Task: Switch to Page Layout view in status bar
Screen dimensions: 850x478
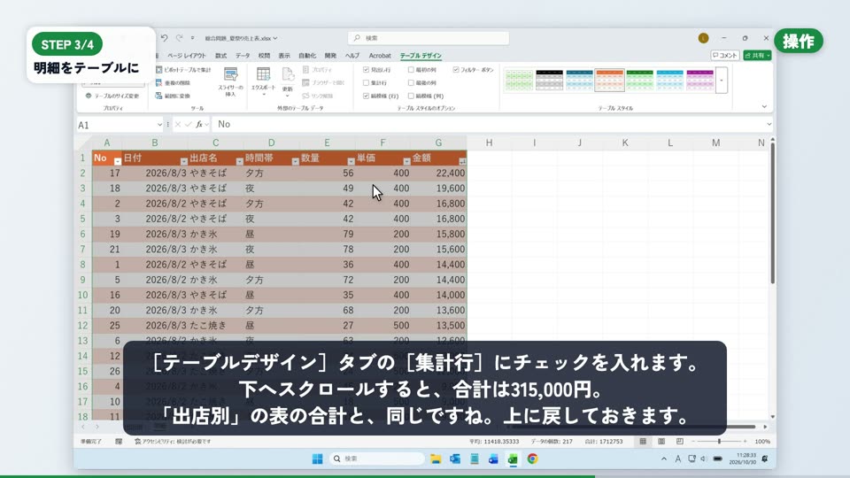Action: click(x=661, y=442)
